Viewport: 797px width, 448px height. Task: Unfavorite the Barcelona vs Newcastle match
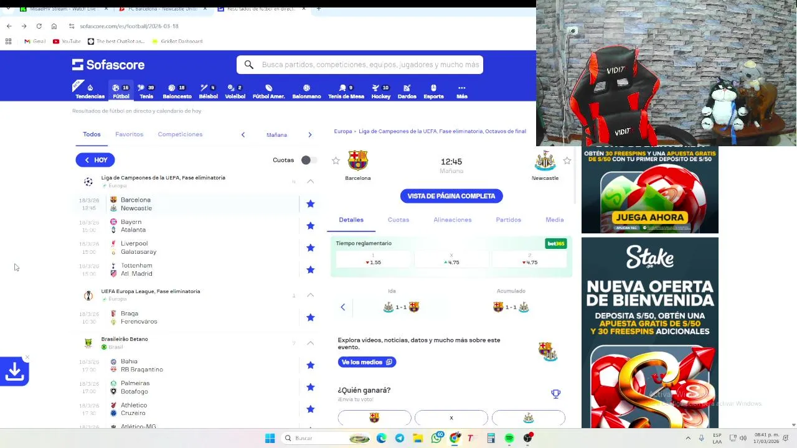[x=310, y=203]
